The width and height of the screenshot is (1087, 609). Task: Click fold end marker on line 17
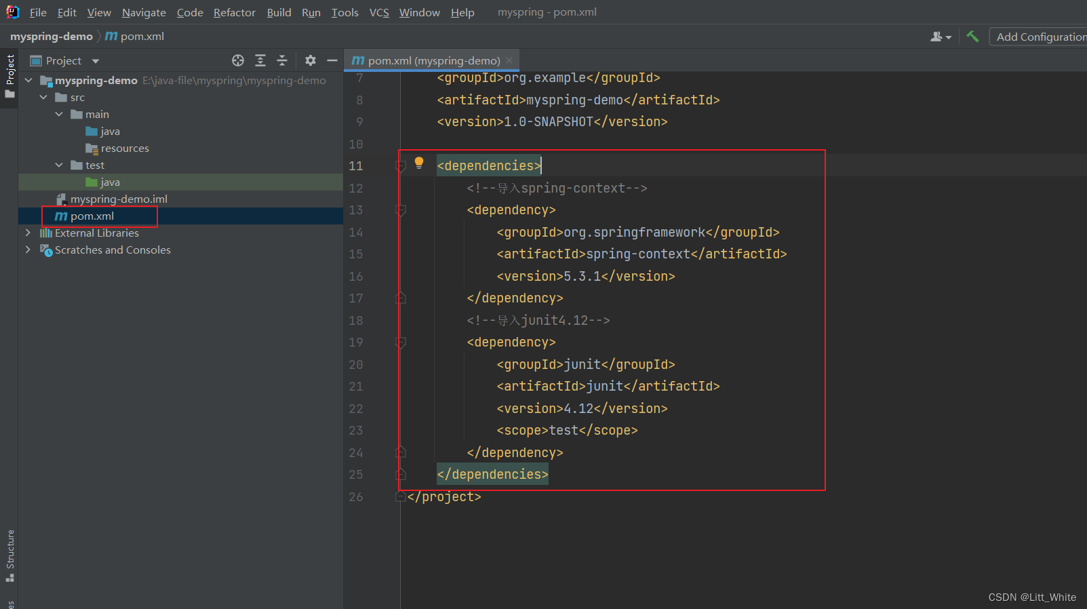tap(401, 298)
